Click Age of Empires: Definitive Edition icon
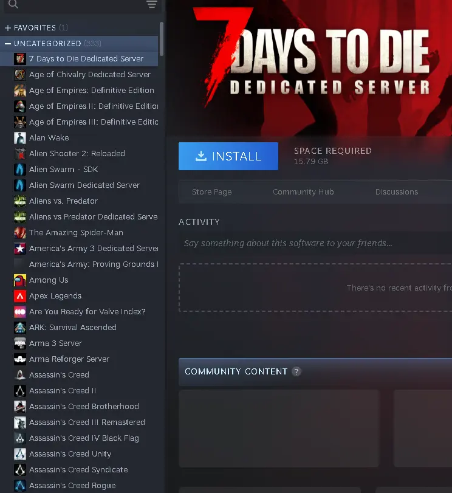Screen dimensions: 452x493 pyautogui.click(x=20, y=91)
